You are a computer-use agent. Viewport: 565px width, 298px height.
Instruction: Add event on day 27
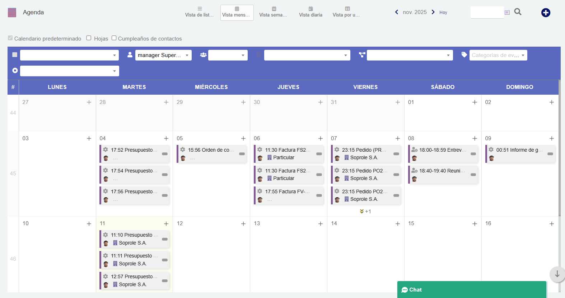click(x=89, y=102)
